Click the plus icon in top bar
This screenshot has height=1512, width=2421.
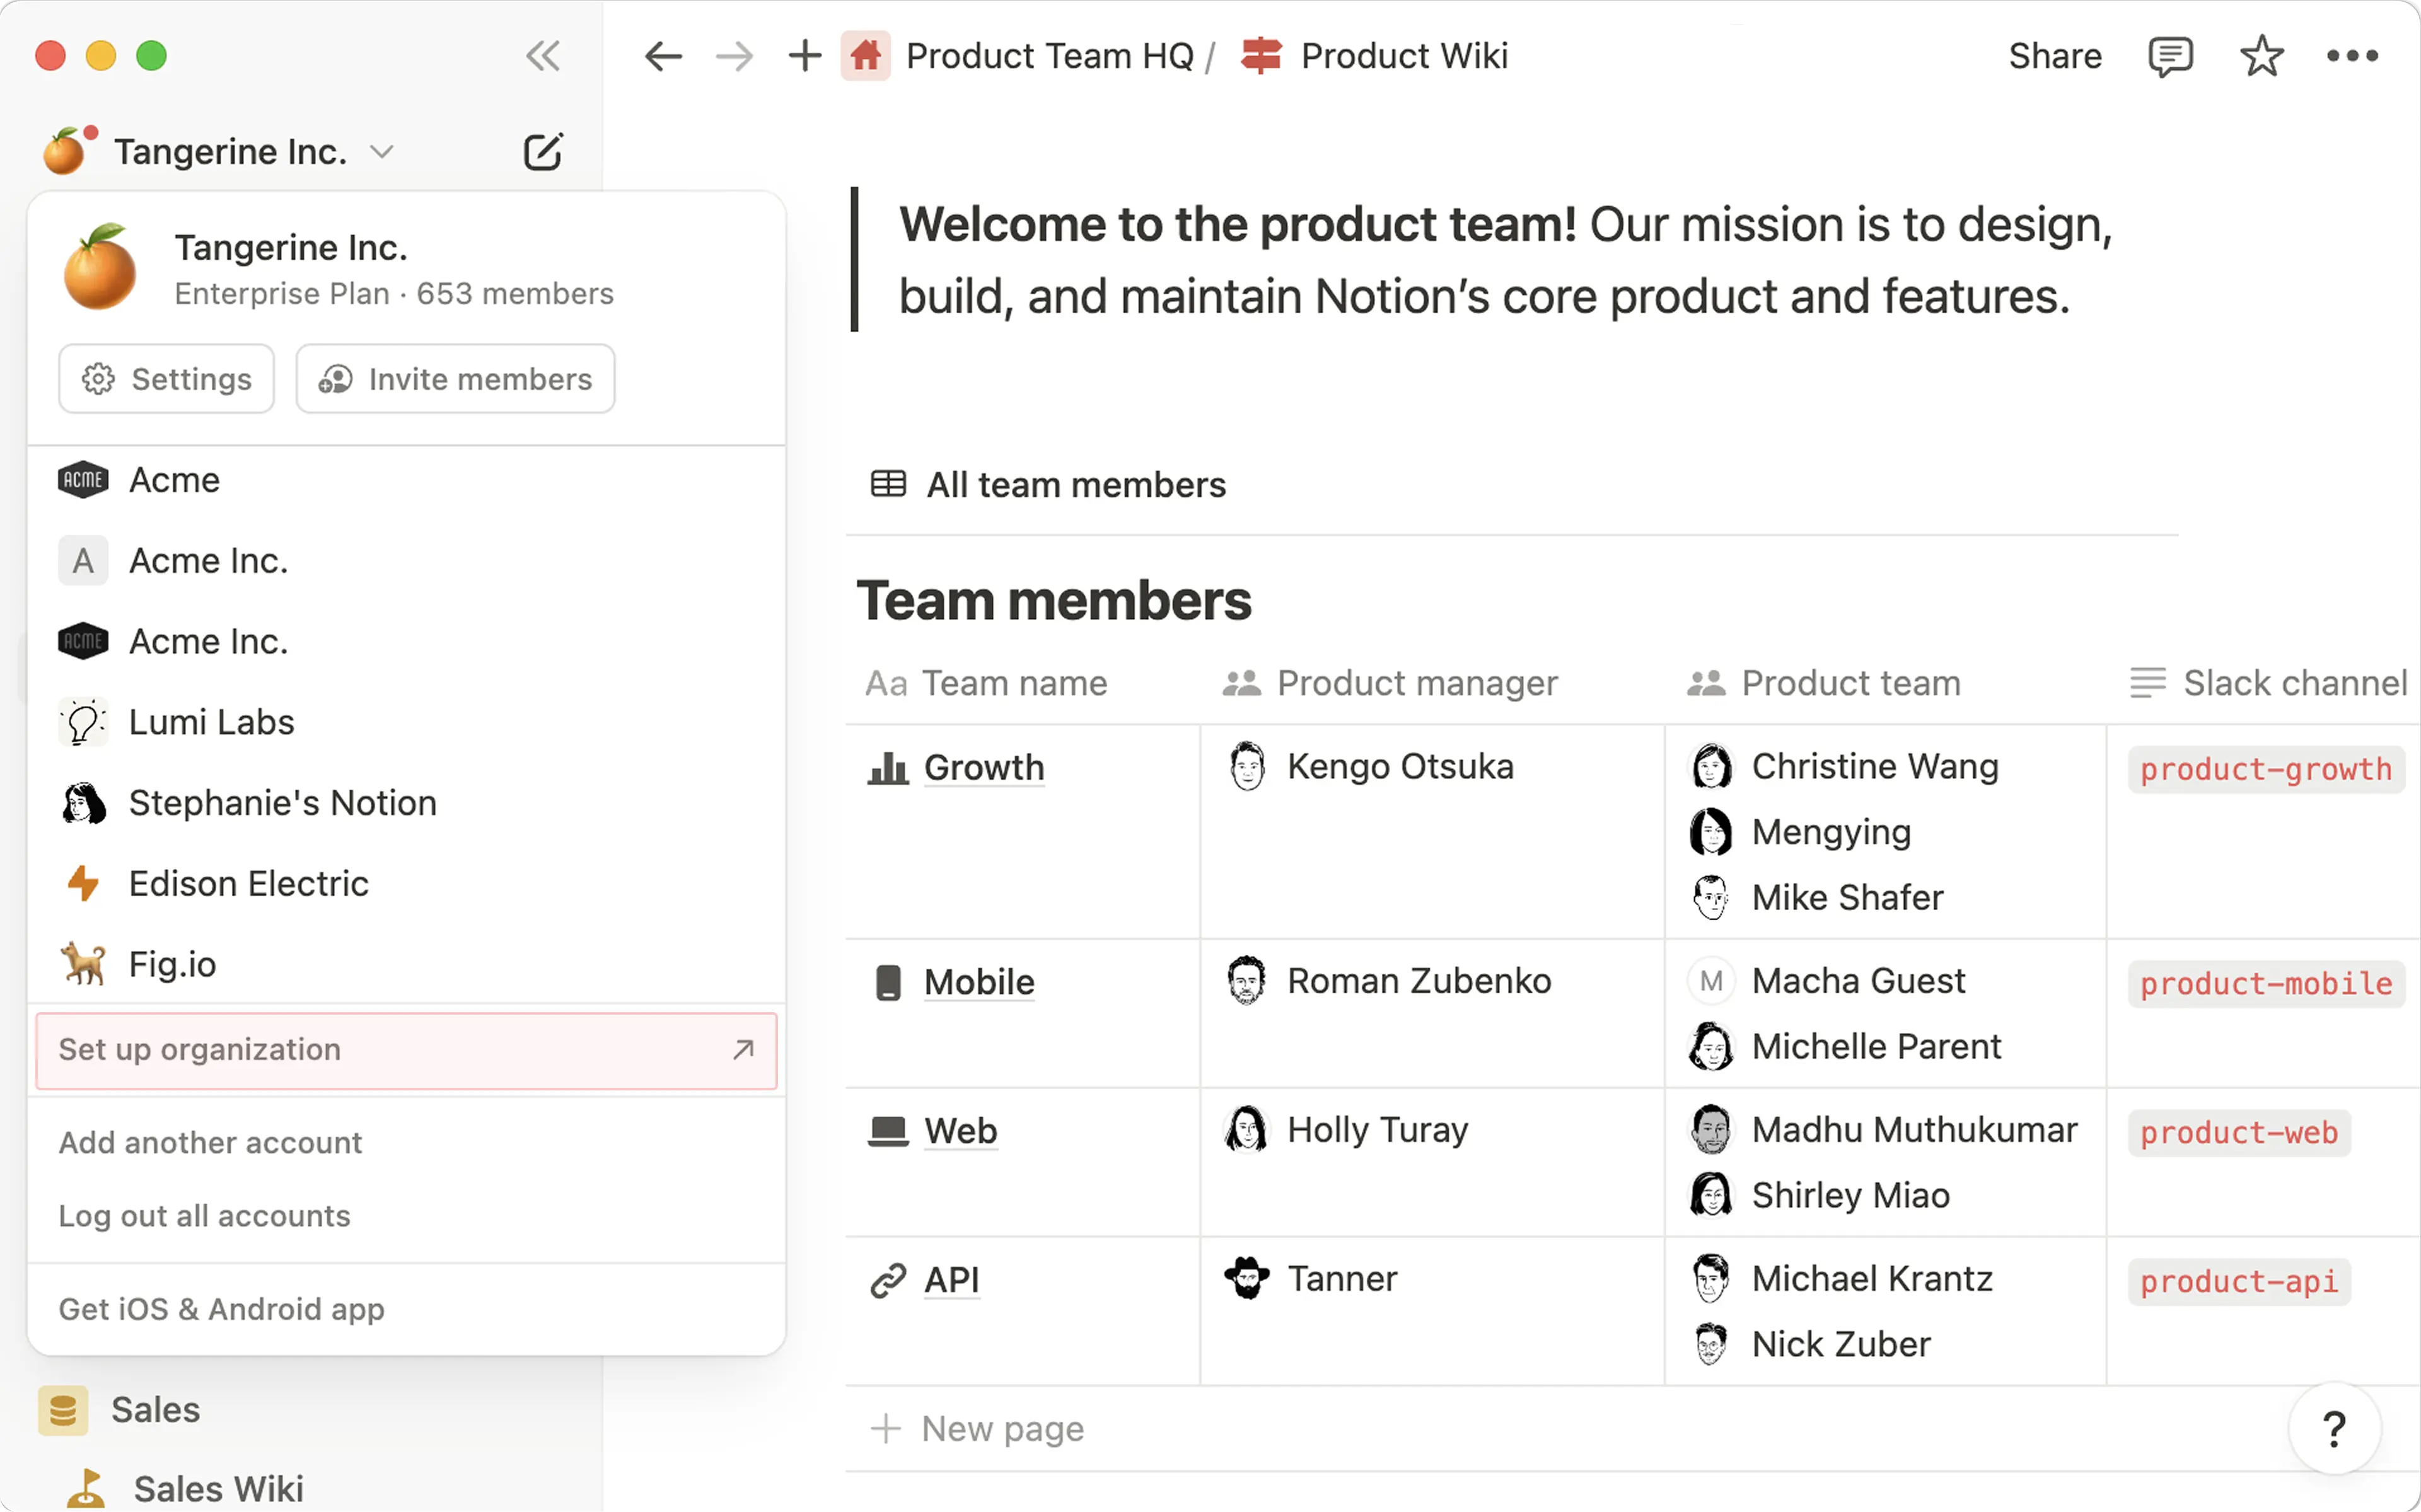(x=804, y=56)
